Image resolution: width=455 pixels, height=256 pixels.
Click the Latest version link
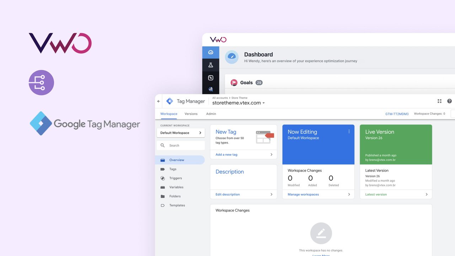376,194
